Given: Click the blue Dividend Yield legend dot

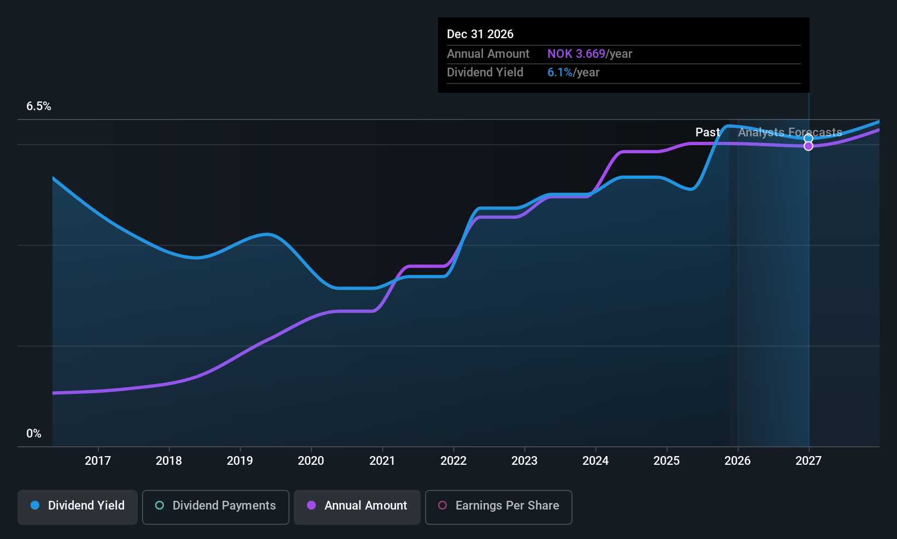Looking at the screenshot, I should pos(34,506).
